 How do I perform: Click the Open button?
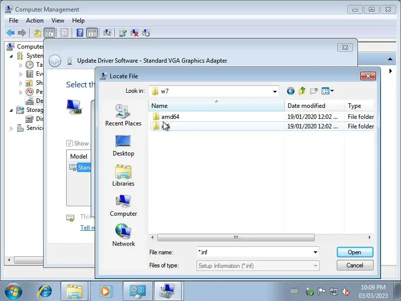355,252
